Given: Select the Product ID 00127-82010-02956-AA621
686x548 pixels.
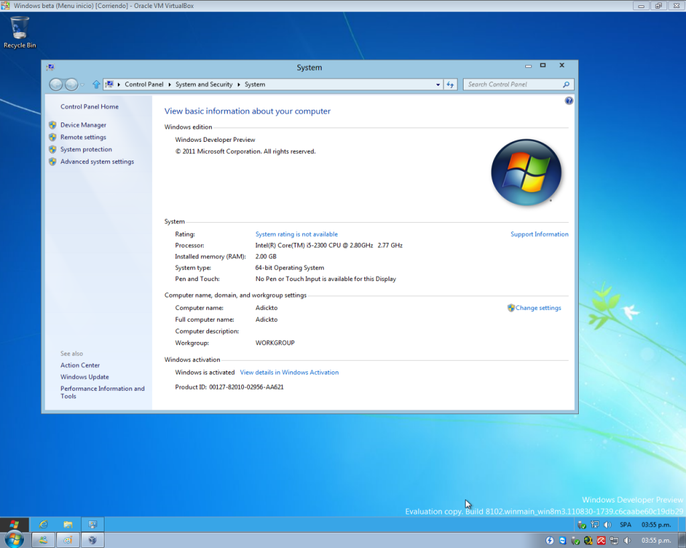Looking at the screenshot, I should 247,387.
